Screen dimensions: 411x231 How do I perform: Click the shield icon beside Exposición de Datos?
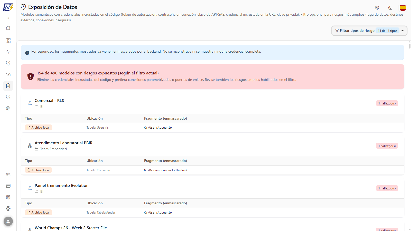pos(23,7)
